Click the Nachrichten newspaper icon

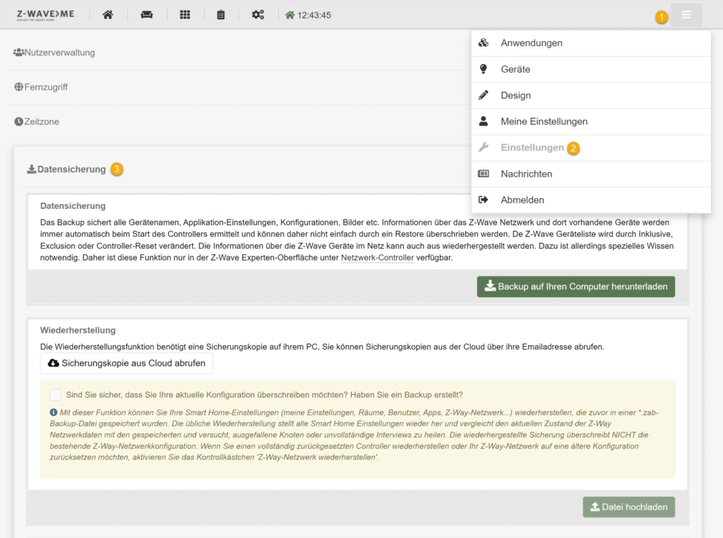pyautogui.click(x=483, y=174)
